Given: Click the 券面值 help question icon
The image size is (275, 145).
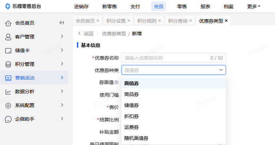Looking at the screenshot, I should pyautogui.click(x=116, y=82).
